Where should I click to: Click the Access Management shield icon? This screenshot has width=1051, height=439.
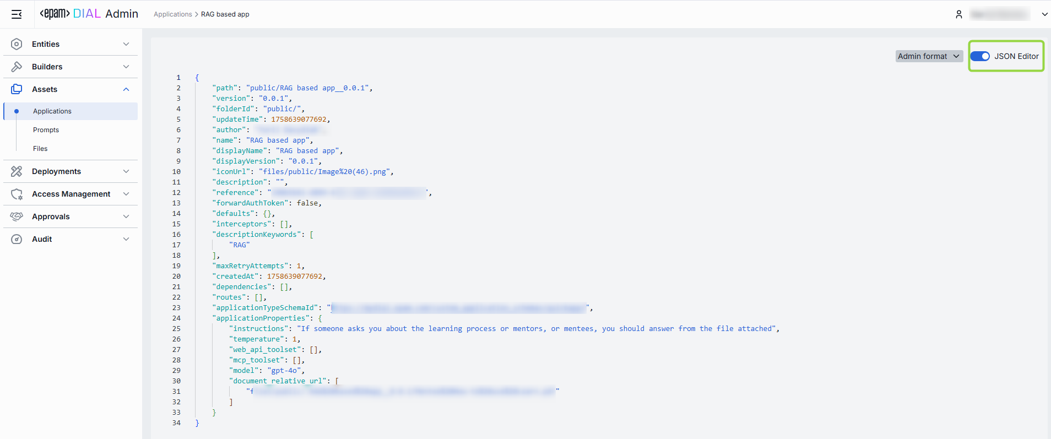click(x=17, y=194)
